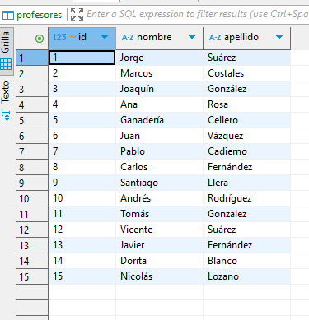Click the nombre cell Andrés

159,198
